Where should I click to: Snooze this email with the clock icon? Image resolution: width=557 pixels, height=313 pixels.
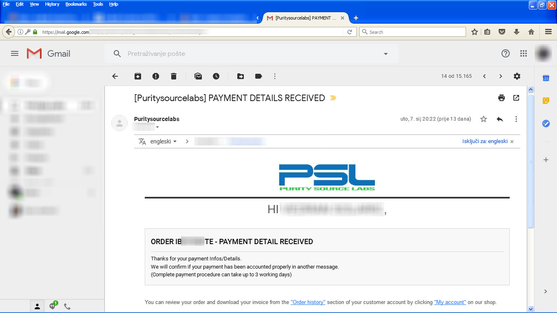[x=216, y=76]
